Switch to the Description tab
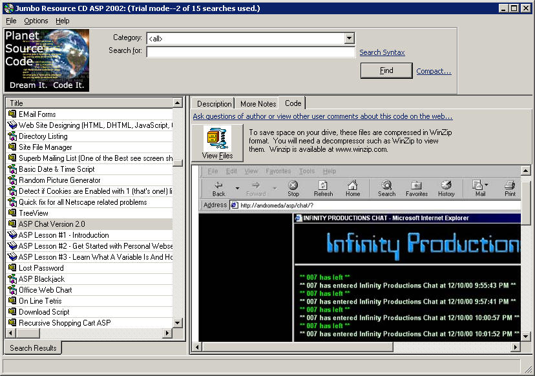Image resolution: width=535 pixels, height=376 pixels. (x=214, y=104)
